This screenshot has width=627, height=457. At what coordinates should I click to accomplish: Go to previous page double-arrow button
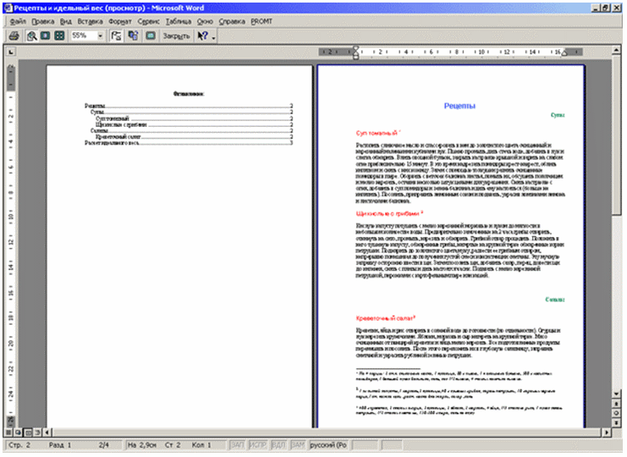click(616, 404)
